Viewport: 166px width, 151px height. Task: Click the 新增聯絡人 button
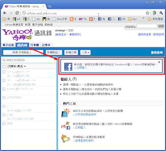point(54,52)
